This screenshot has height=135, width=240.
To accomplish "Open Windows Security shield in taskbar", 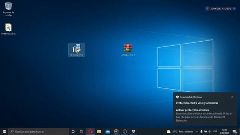I will point(133,132).
